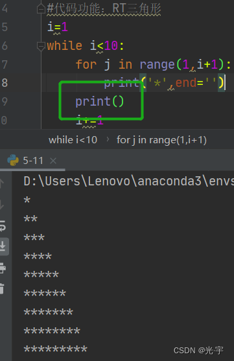Select breadcrumb 'for j in range(1,i+1)'

point(161,140)
